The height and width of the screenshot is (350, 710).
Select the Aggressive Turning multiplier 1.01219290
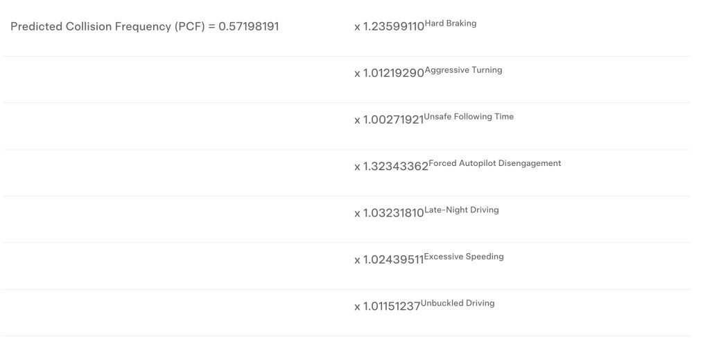393,73
